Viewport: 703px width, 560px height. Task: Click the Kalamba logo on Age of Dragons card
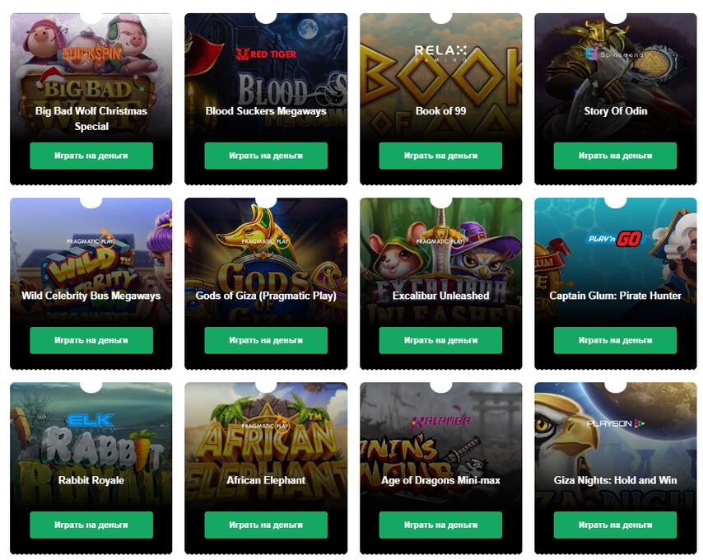(440, 422)
